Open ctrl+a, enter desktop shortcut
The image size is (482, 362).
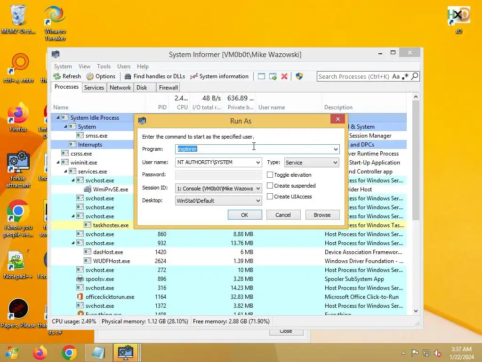point(18,68)
